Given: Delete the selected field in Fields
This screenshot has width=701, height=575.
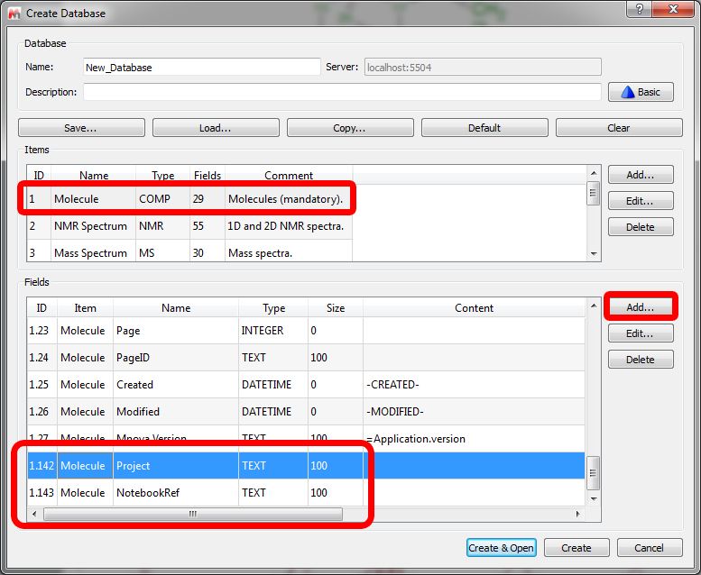Looking at the screenshot, I should point(641,360).
